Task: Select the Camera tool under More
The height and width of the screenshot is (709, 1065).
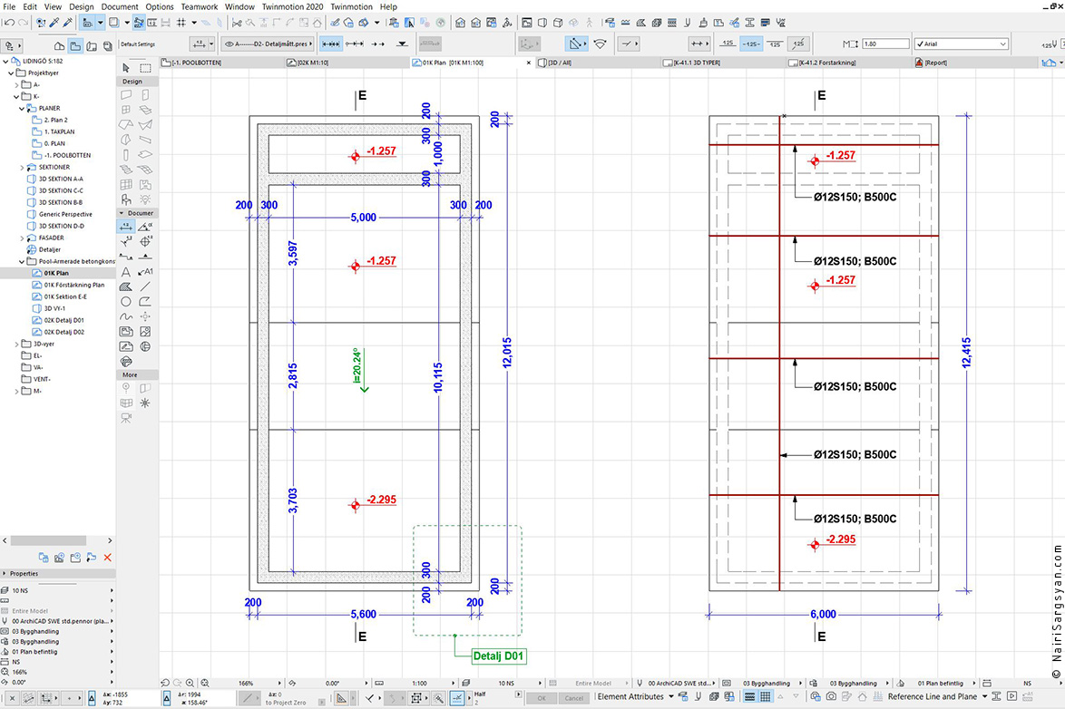Action: click(x=126, y=418)
